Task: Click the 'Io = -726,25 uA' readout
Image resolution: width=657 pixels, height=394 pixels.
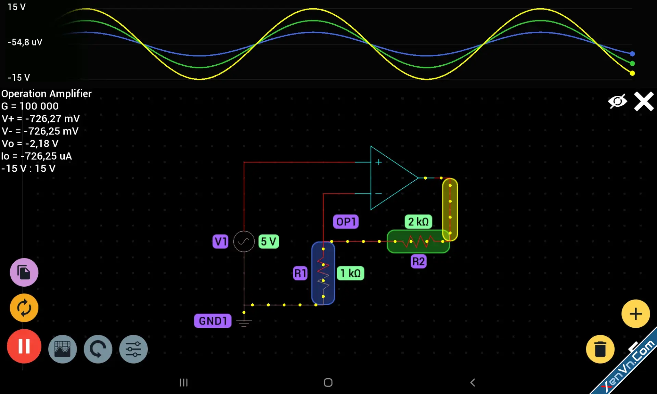Action: coord(37,156)
